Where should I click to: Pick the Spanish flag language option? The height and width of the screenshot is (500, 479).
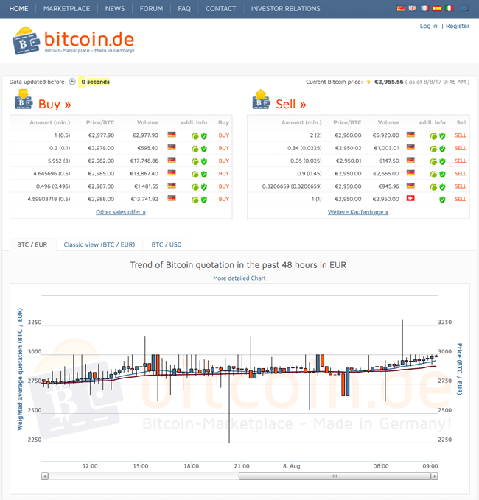437,9
